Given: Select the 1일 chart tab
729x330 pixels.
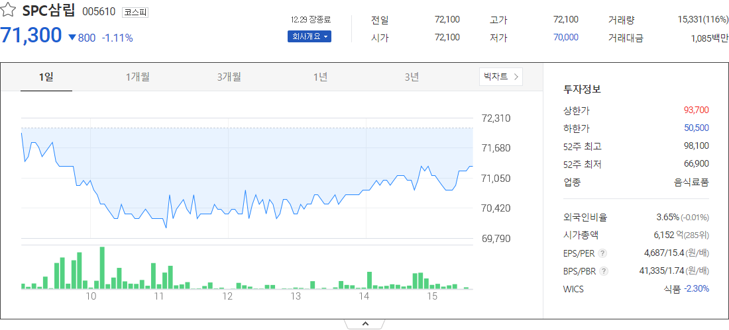Looking at the screenshot, I should [46, 77].
